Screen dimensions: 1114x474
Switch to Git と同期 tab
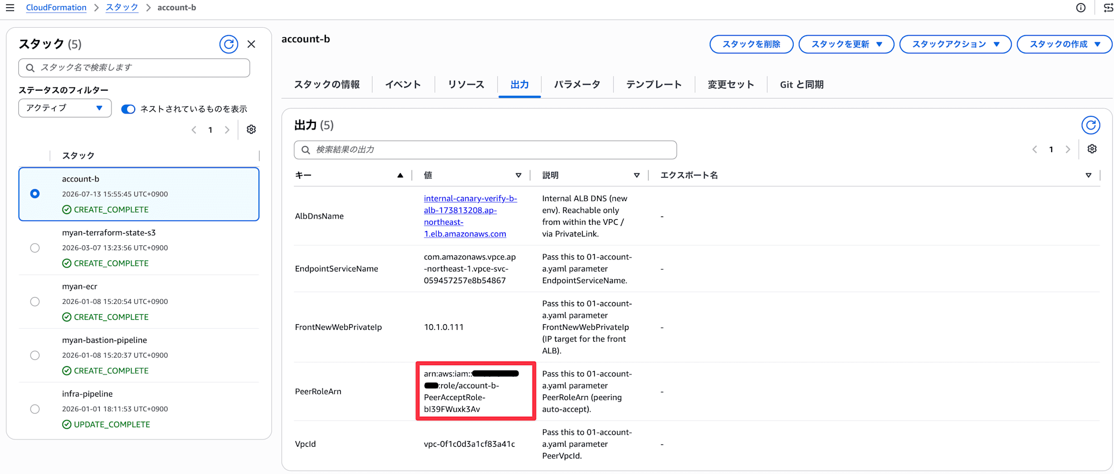(802, 85)
